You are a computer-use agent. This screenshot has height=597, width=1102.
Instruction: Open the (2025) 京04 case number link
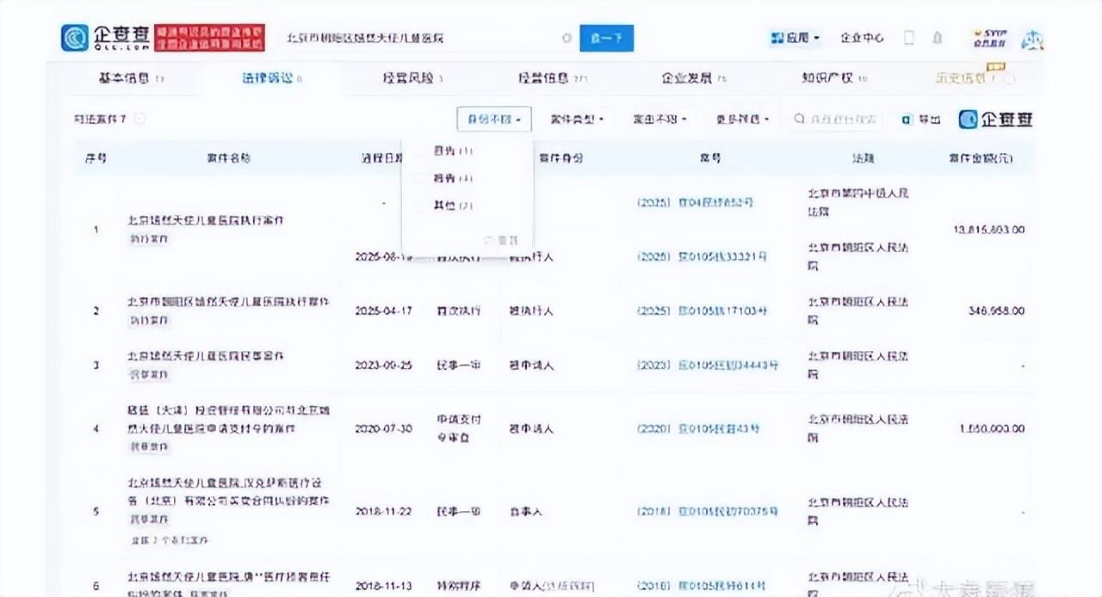coord(694,202)
